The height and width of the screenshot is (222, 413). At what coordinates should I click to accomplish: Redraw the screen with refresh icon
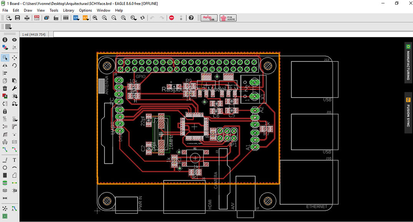click(x=143, y=18)
